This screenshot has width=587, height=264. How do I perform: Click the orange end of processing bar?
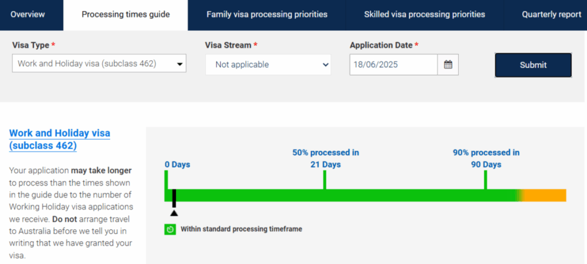[x=546, y=195]
